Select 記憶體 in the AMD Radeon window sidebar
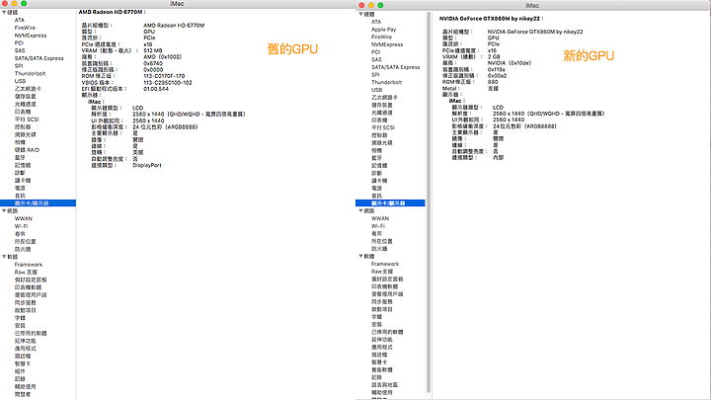711x400 pixels. [x=22, y=165]
